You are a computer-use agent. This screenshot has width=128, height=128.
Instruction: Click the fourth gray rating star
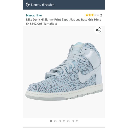[x=95, y=15]
